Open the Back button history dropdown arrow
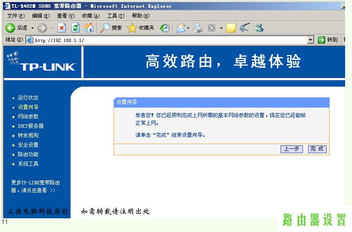352x232 pixels. click(32, 28)
